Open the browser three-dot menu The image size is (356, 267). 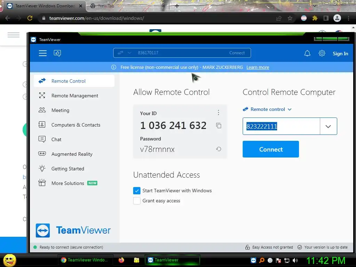pos(348,18)
